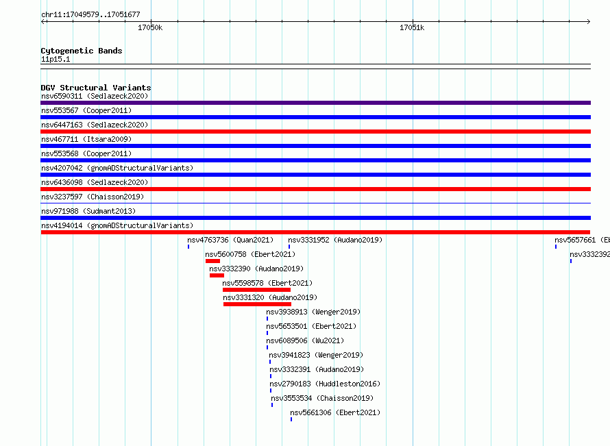Open nsv3941823 (Wenger2019) label
This screenshot has height=446, width=610.
[x=316, y=355]
